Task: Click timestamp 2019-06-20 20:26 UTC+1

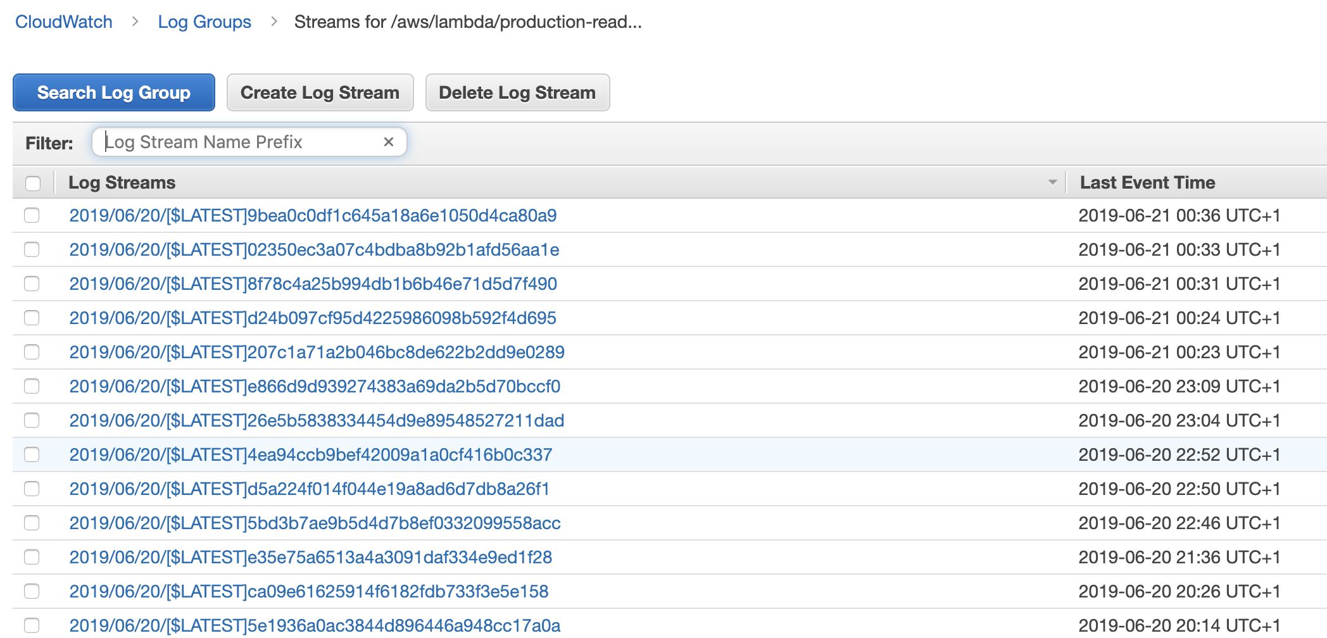Action: pos(1179,591)
